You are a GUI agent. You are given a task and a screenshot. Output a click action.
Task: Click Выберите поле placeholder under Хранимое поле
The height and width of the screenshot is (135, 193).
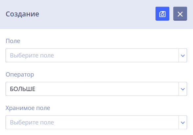click(x=32, y=123)
